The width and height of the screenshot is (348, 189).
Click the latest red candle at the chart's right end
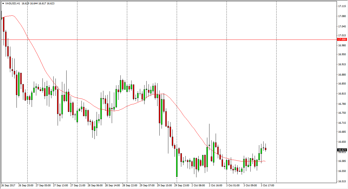pyautogui.click(x=266, y=149)
